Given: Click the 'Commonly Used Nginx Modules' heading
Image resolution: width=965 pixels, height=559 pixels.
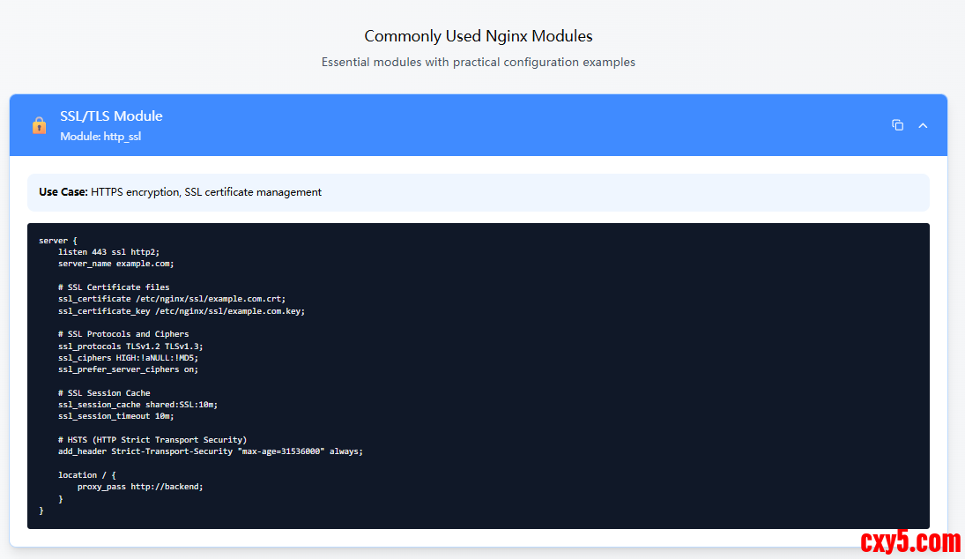Looking at the screenshot, I should click(478, 36).
